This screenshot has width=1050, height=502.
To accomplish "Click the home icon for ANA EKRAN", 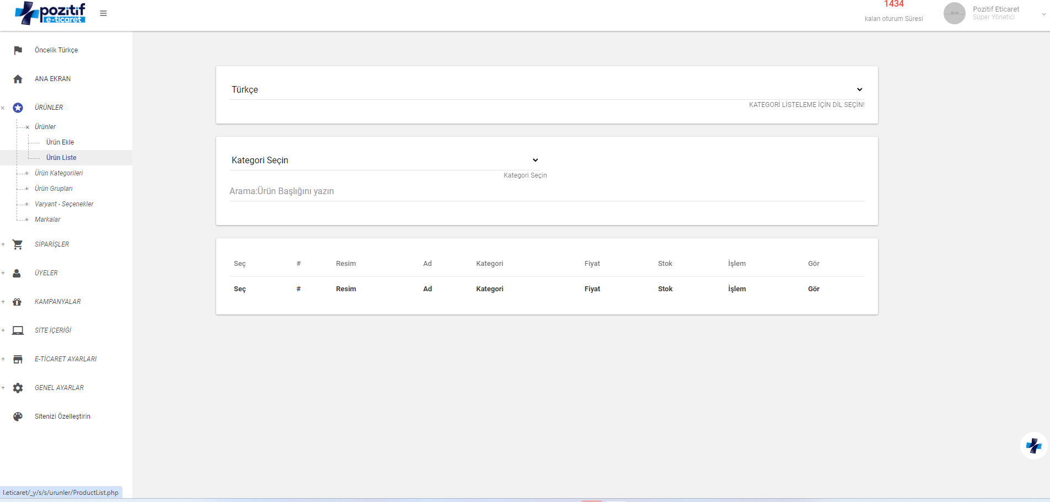I will [x=18, y=79].
